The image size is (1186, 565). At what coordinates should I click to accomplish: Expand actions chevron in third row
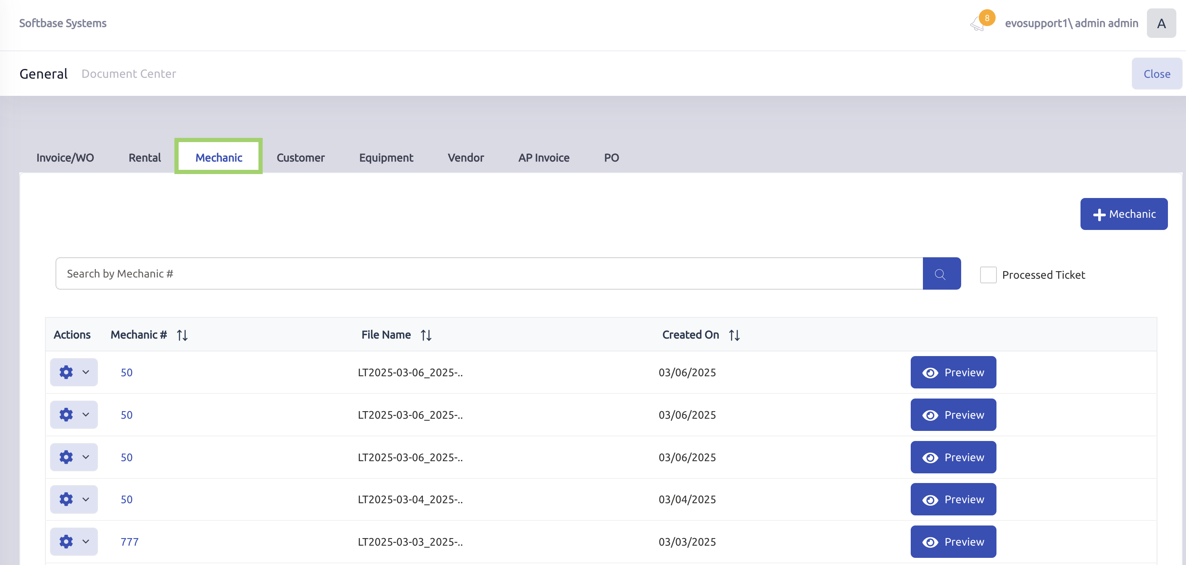[86, 457]
